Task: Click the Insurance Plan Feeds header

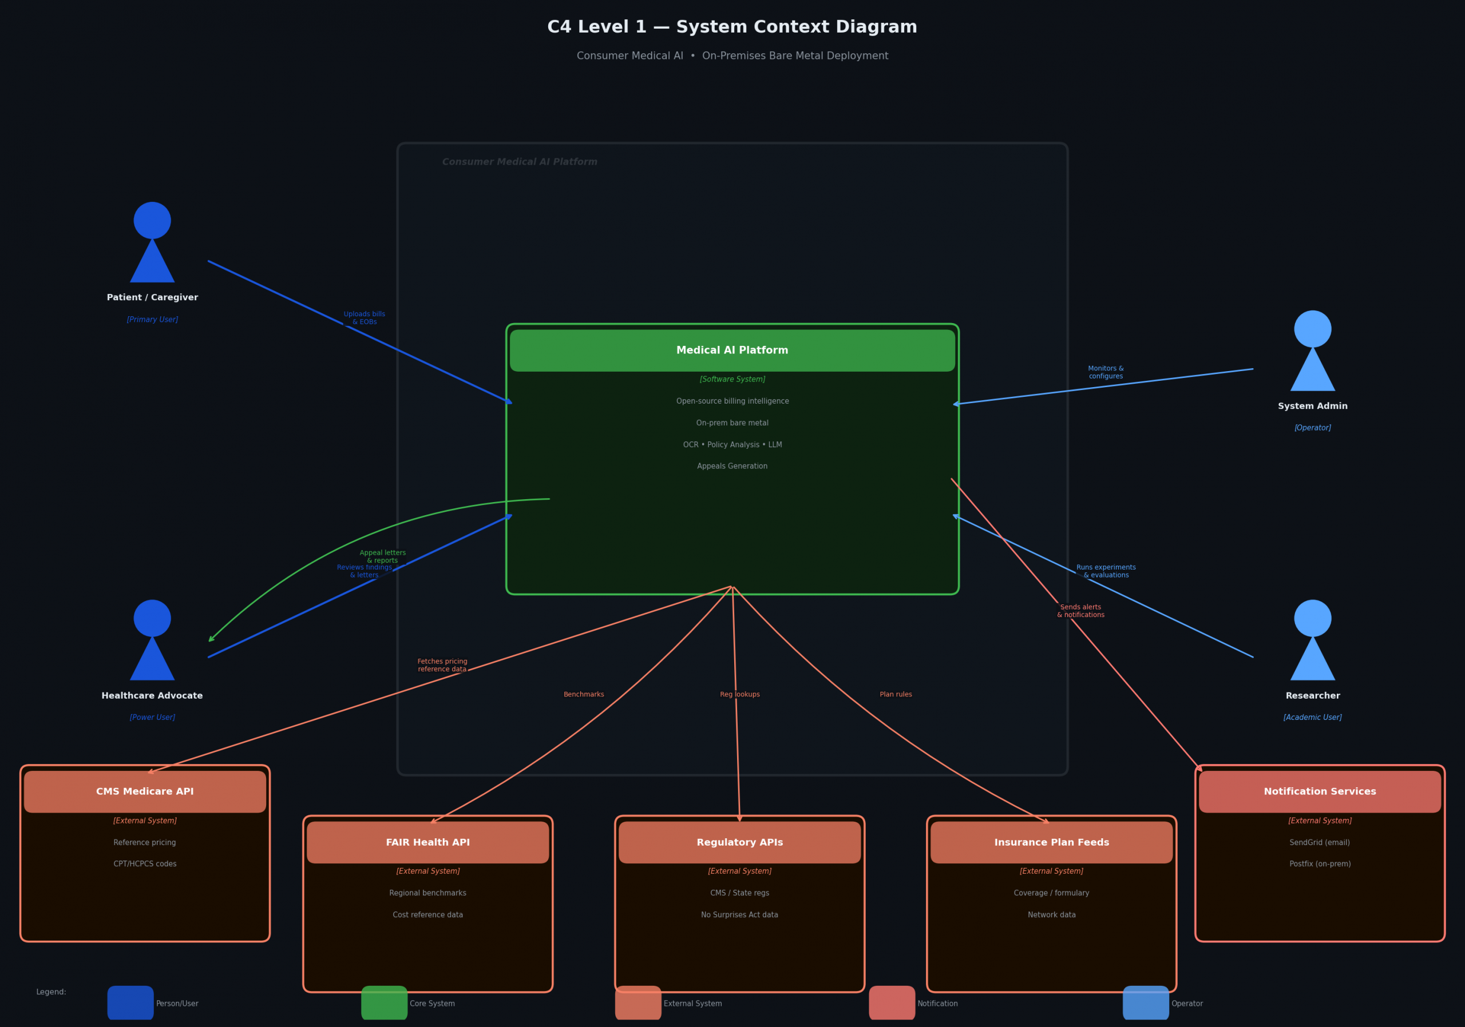Action: click(1051, 842)
